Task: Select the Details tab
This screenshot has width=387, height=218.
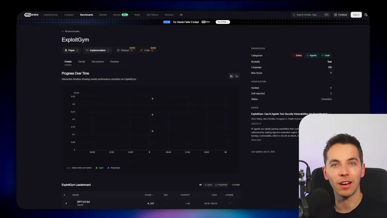Action: [68, 62]
